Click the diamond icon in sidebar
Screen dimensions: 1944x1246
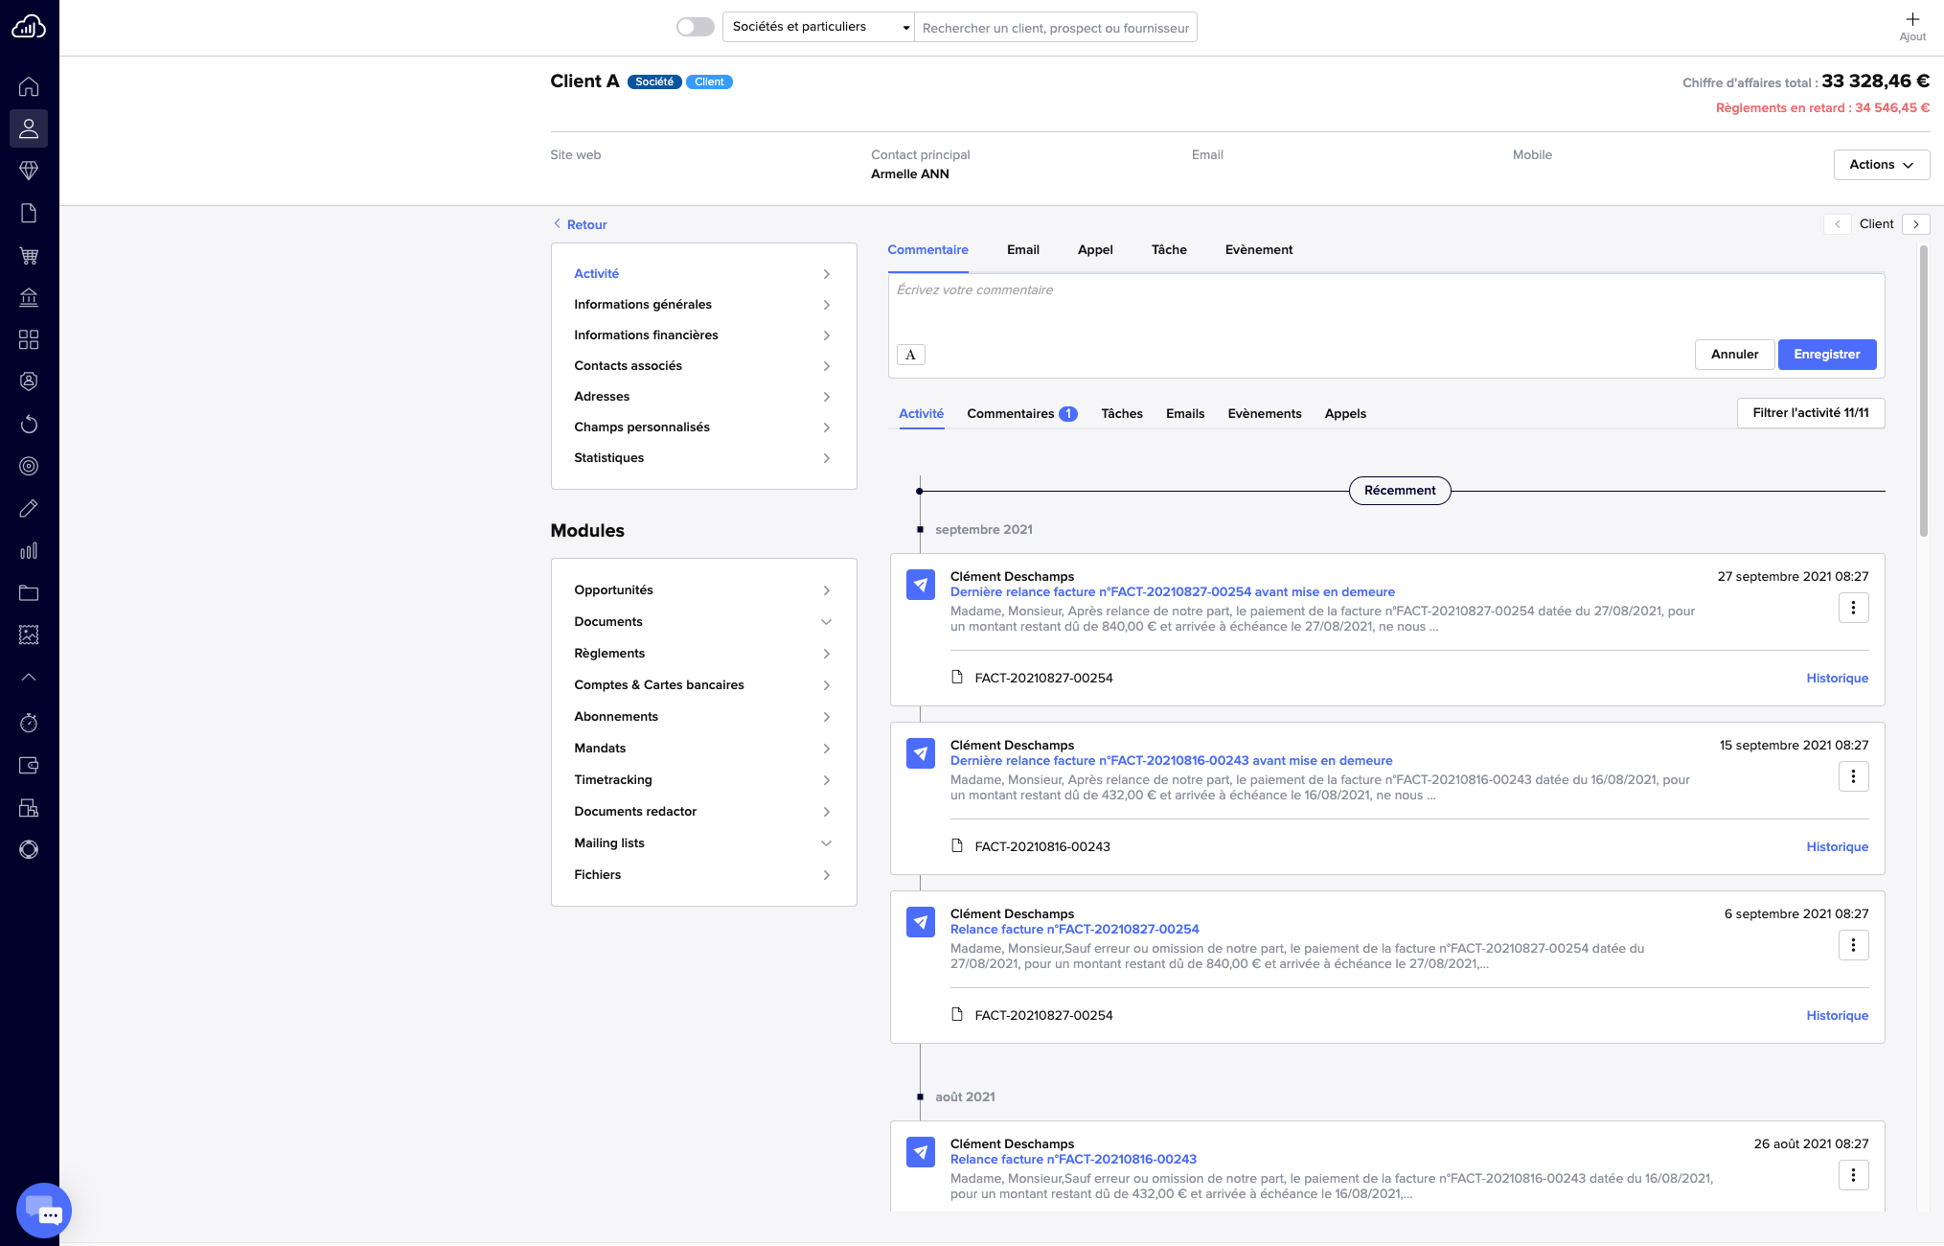point(29,171)
